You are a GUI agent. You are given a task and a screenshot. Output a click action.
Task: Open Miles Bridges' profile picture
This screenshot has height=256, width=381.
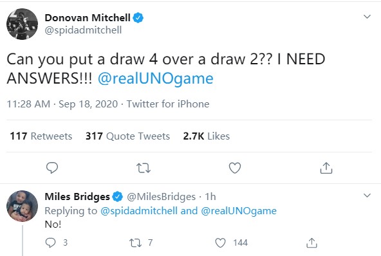[22, 206]
